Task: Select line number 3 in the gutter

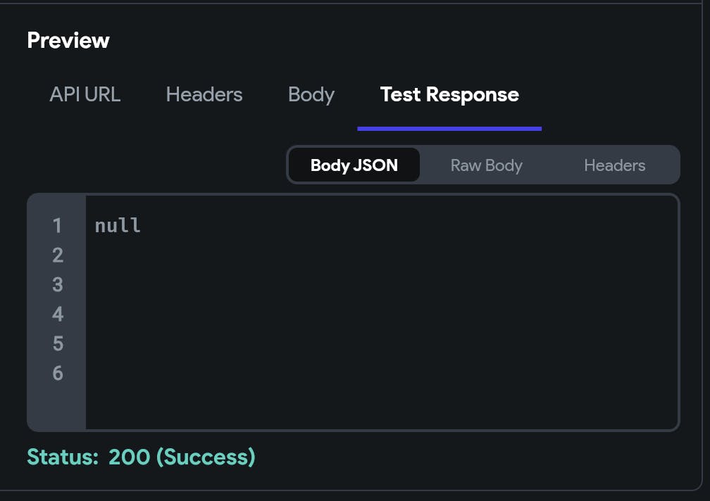Action: point(57,285)
